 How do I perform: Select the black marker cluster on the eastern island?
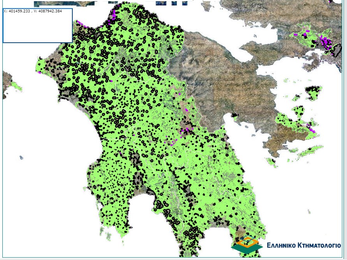click(x=313, y=91)
